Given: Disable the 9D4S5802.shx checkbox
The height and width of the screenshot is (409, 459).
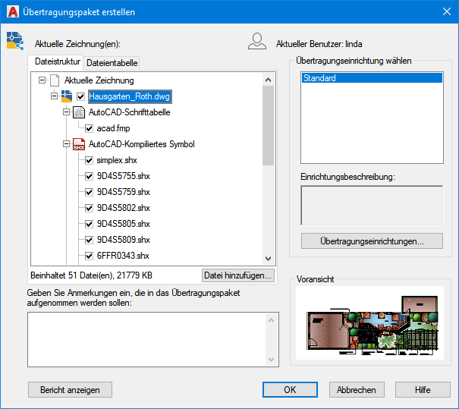Looking at the screenshot, I should (x=90, y=208).
